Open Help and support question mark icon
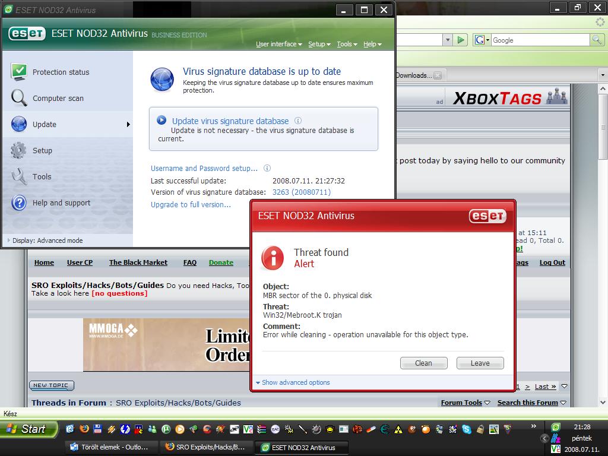Screen dimensions: 608x456 click(19, 202)
